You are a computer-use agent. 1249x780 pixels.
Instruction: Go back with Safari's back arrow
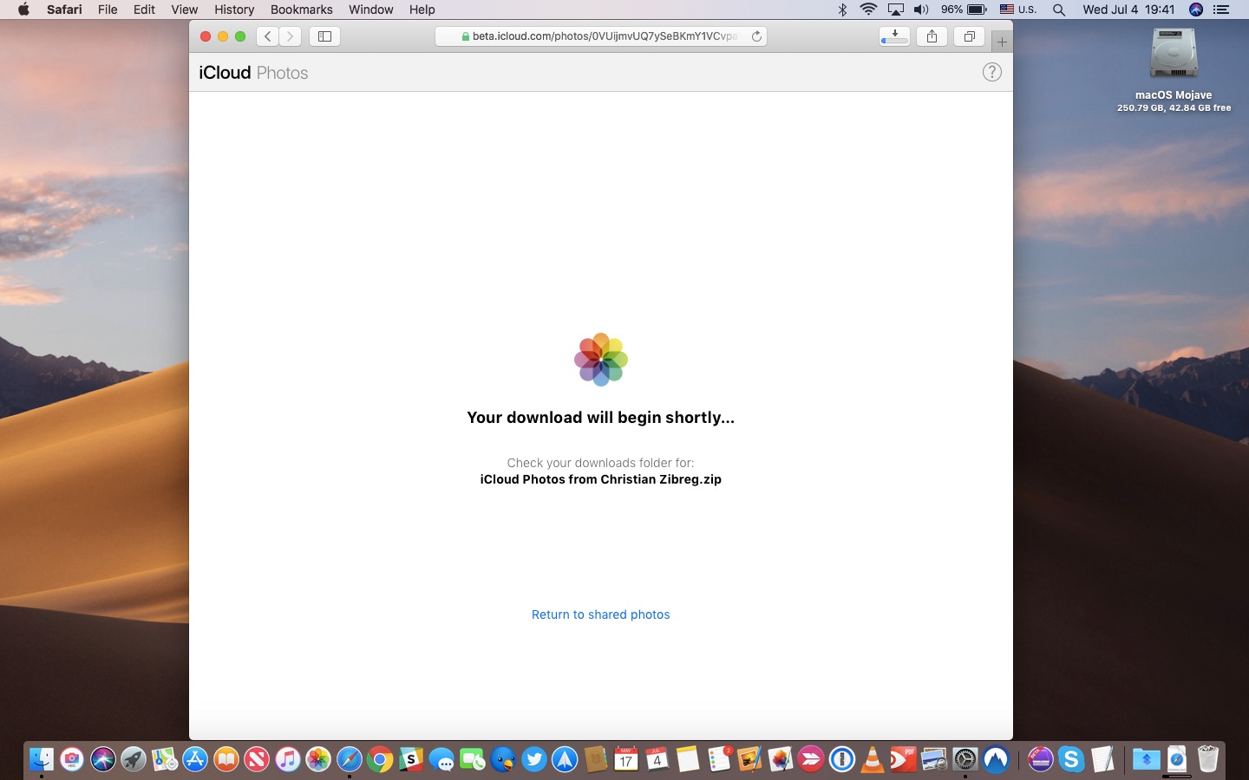click(x=268, y=36)
